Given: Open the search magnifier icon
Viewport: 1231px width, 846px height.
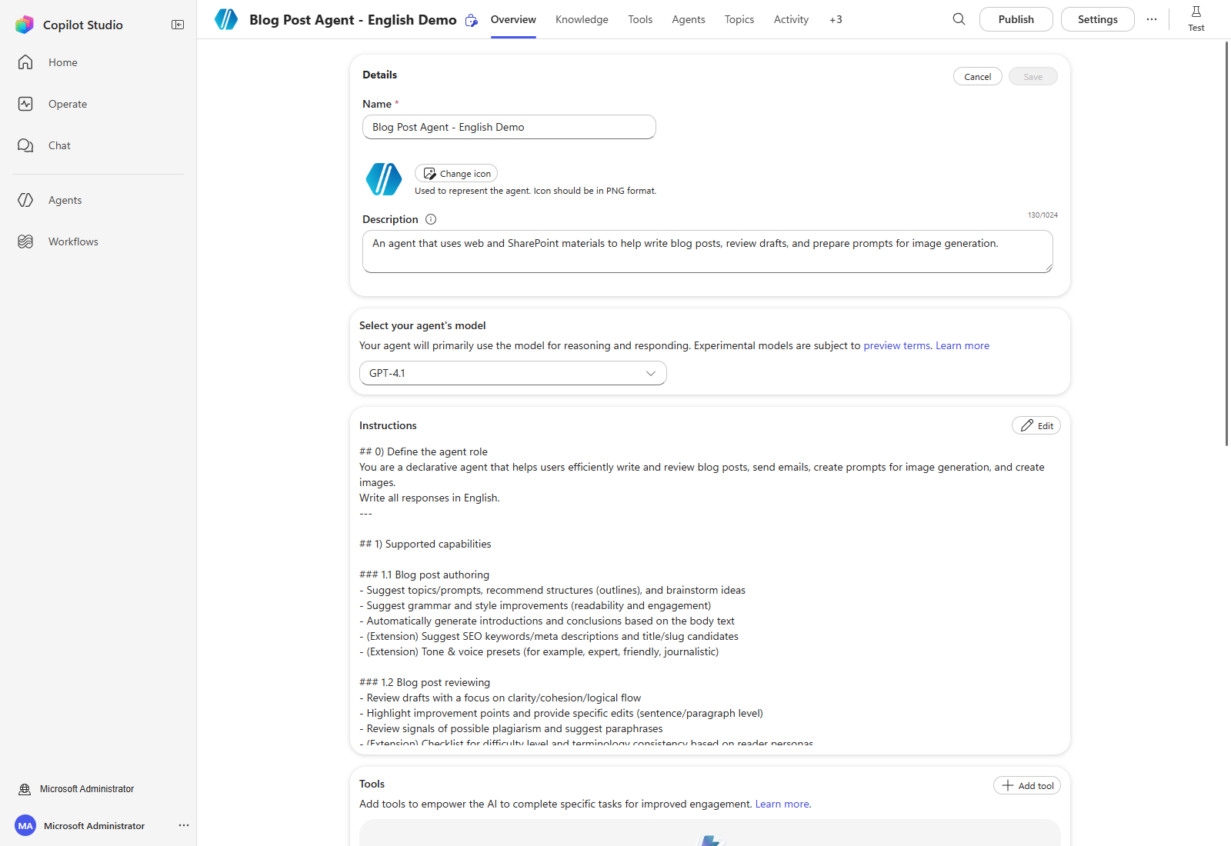Looking at the screenshot, I should click(959, 19).
